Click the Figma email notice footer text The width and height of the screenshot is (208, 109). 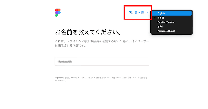pyautogui.click(x=101, y=79)
